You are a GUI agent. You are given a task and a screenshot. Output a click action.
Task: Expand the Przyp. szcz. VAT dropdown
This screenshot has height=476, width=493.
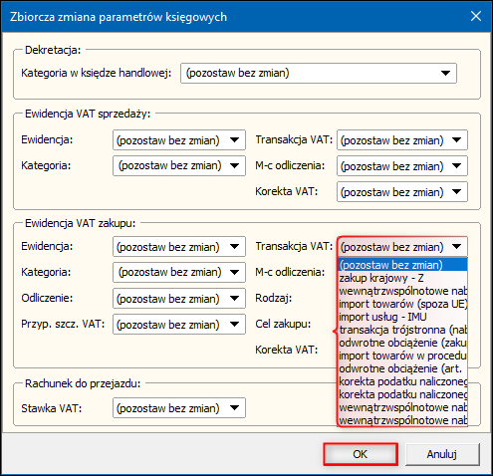pyautogui.click(x=179, y=324)
